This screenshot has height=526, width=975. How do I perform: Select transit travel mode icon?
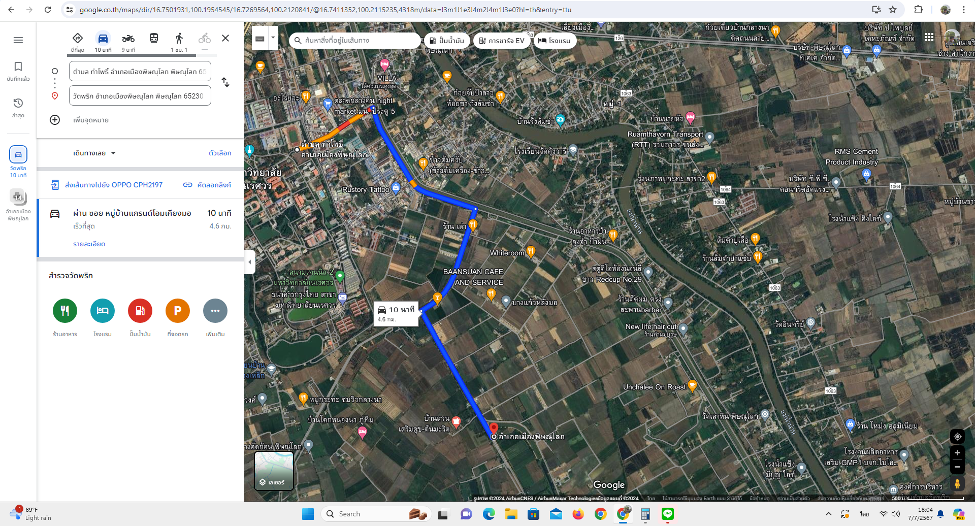153,38
